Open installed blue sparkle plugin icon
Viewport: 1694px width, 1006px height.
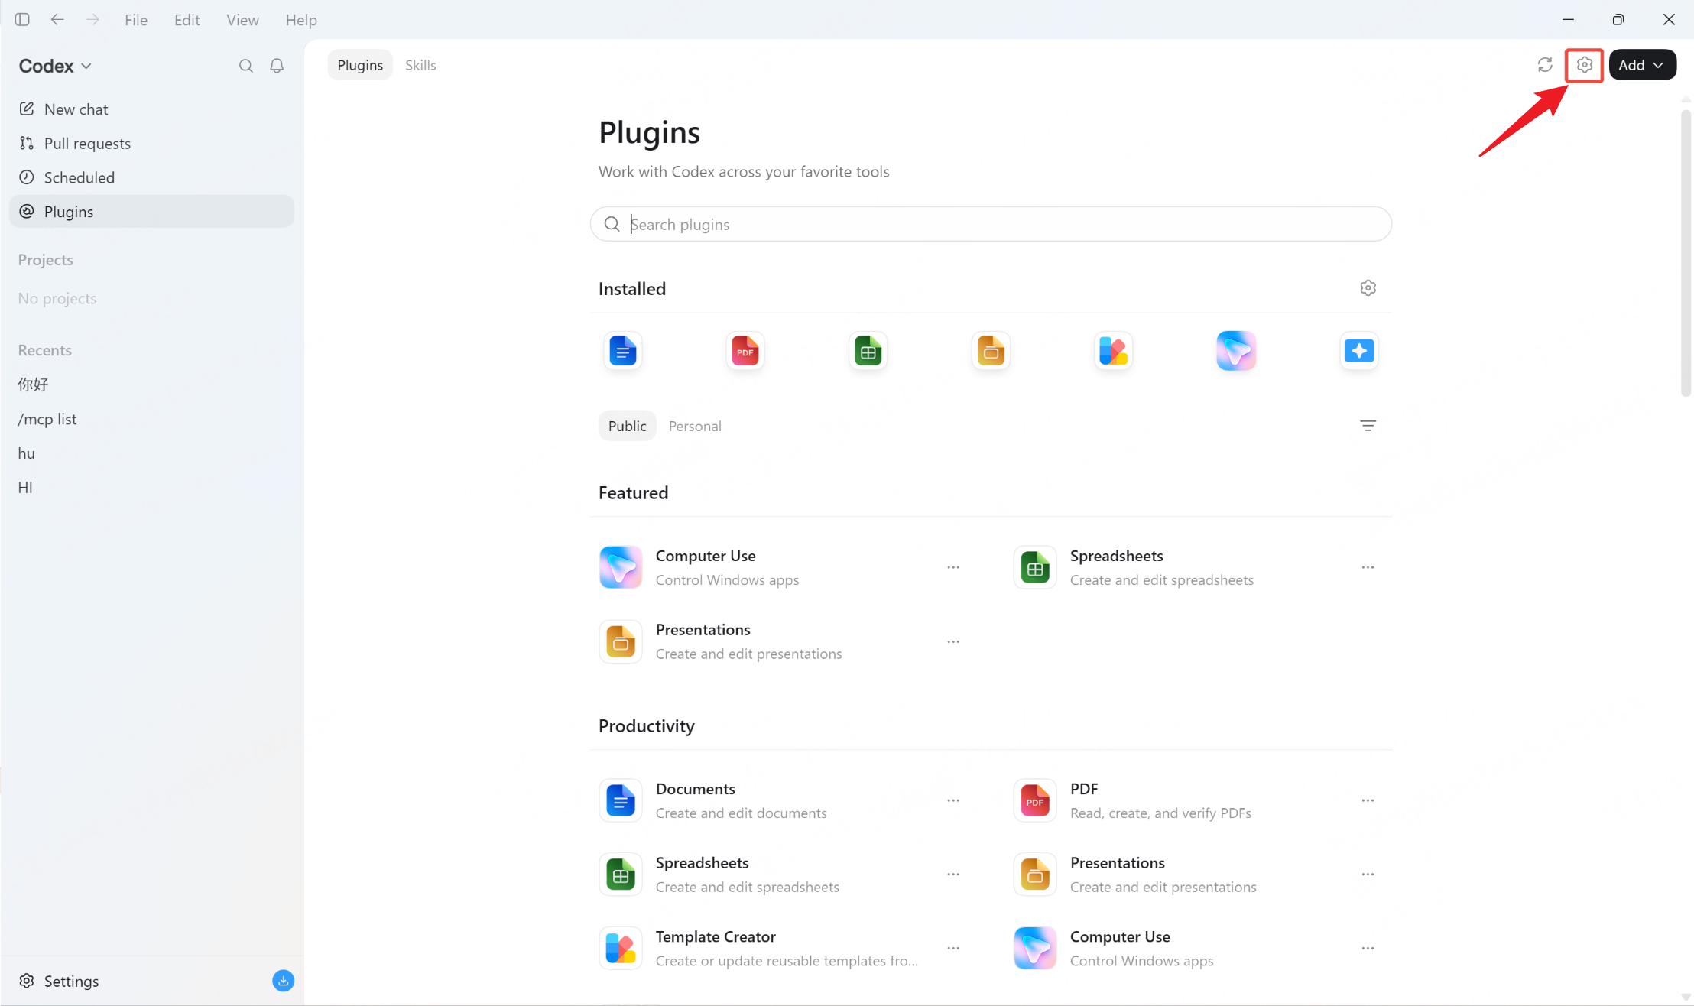pos(1359,351)
